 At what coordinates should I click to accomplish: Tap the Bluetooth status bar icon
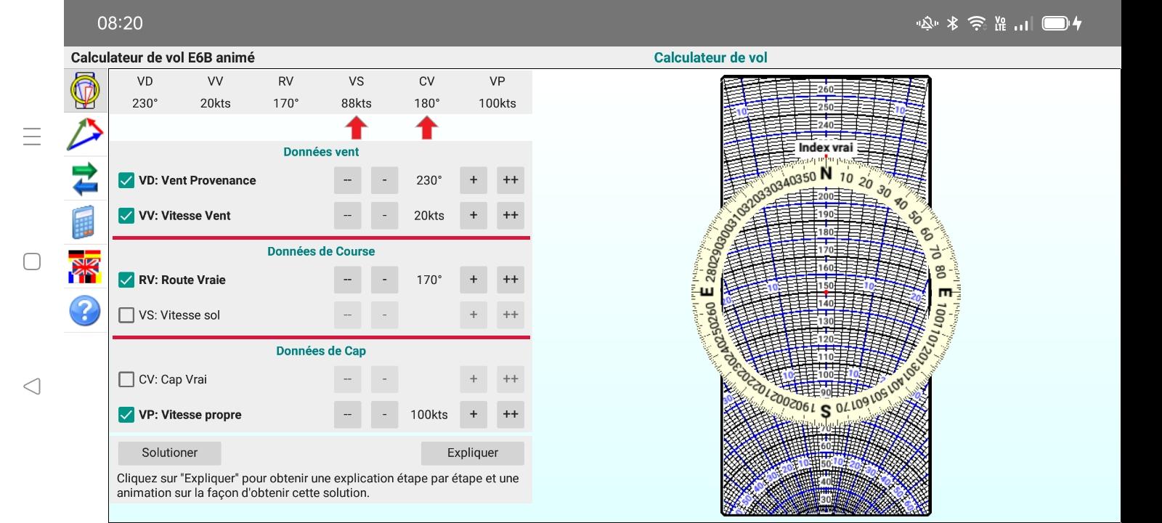click(953, 23)
